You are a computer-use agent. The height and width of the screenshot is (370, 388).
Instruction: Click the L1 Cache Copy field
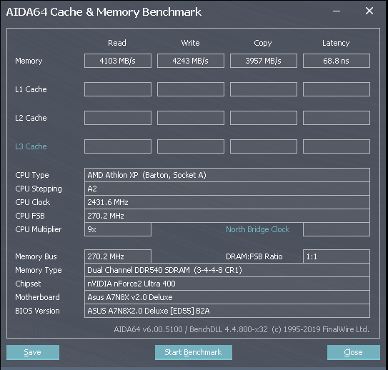pos(264,89)
